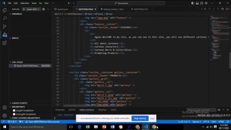Click the Search the web and Windows box
Screen dimensions: 231x130
coord(38,127)
